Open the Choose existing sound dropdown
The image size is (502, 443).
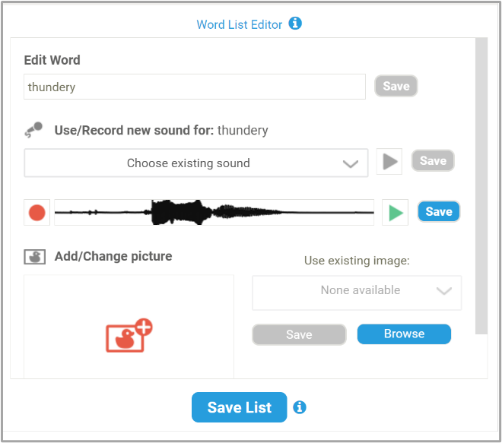click(196, 163)
